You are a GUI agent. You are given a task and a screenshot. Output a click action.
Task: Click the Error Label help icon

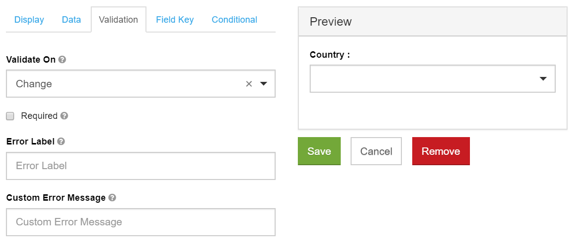click(61, 142)
